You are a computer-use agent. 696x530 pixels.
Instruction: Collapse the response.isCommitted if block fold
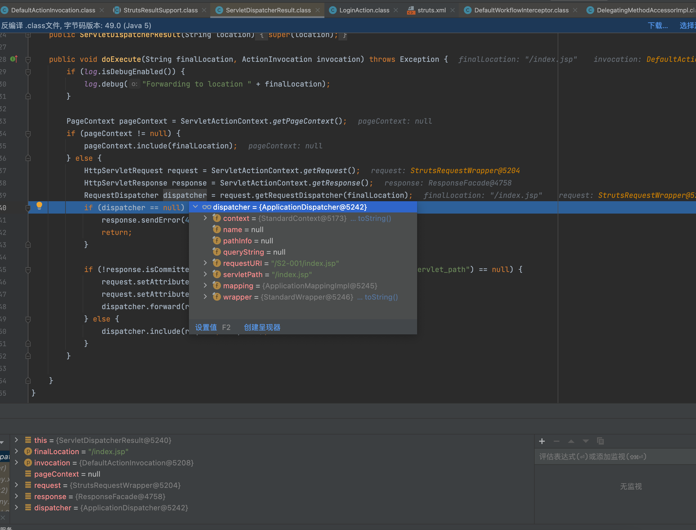point(28,269)
